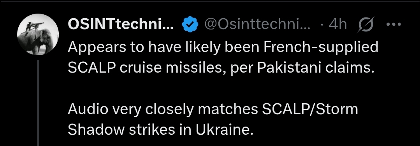The width and height of the screenshot is (420, 146).
Task: Open the three-dot more options menu
Action: (x=394, y=24)
